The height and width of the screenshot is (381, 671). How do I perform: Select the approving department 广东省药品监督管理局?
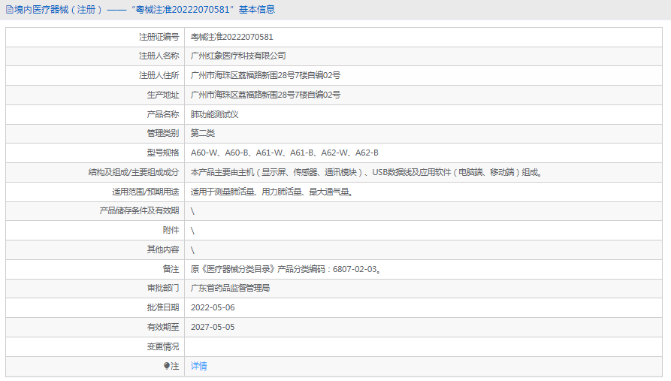coord(230,288)
